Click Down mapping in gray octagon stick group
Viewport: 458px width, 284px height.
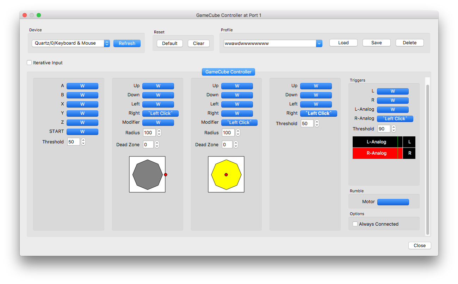pos(158,95)
